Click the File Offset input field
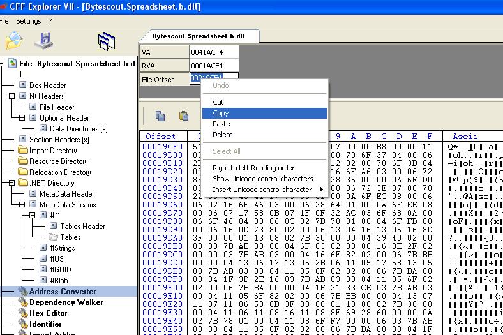Image resolution: width=503 pixels, height=335 pixels. click(x=214, y=78)
